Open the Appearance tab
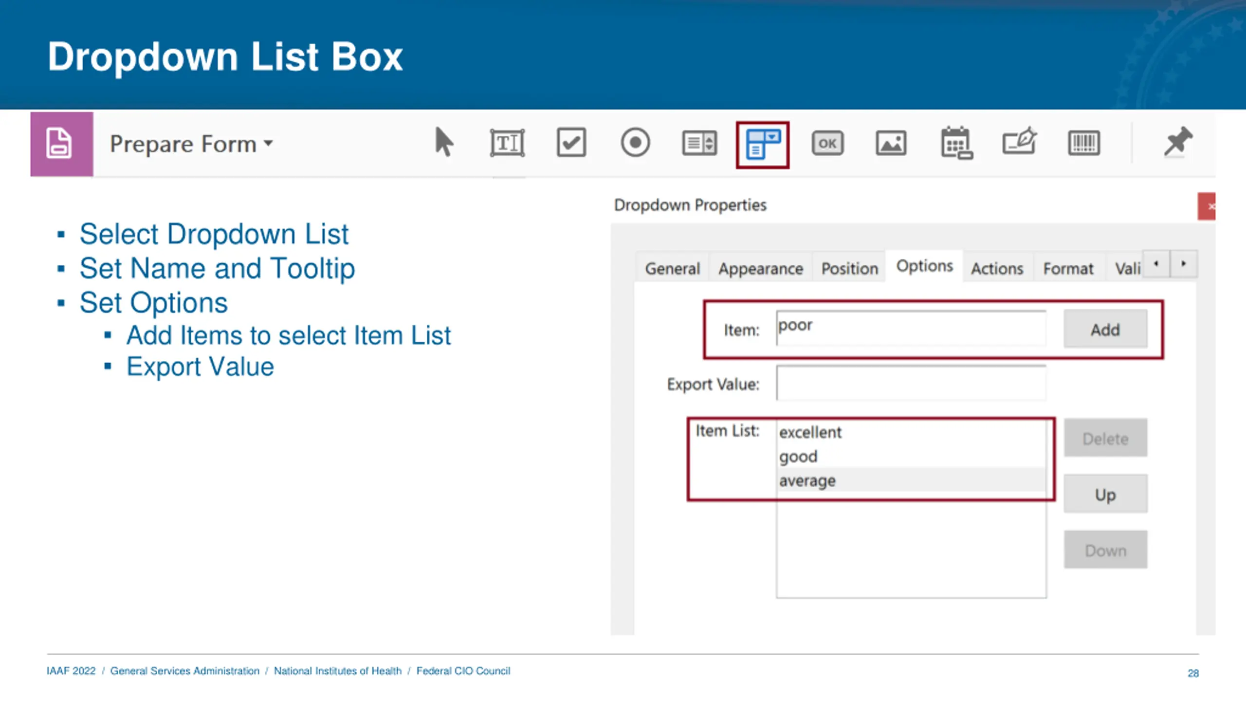The height and width of the screenshot is (701, 1246). [761, 268]
